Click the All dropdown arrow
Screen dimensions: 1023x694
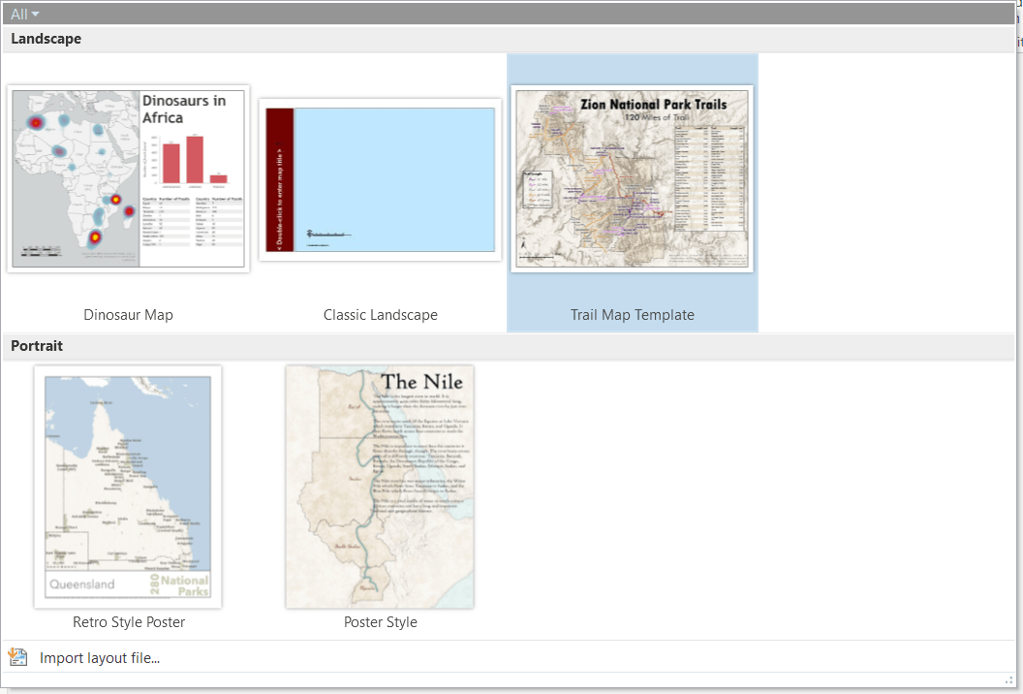coord(33,14)
